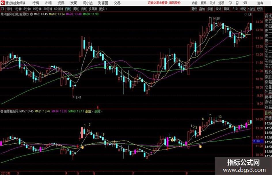The height and width of the screenshot is (175, 272).
Task: Click the 游客 account label
Action: click(260, 3)
